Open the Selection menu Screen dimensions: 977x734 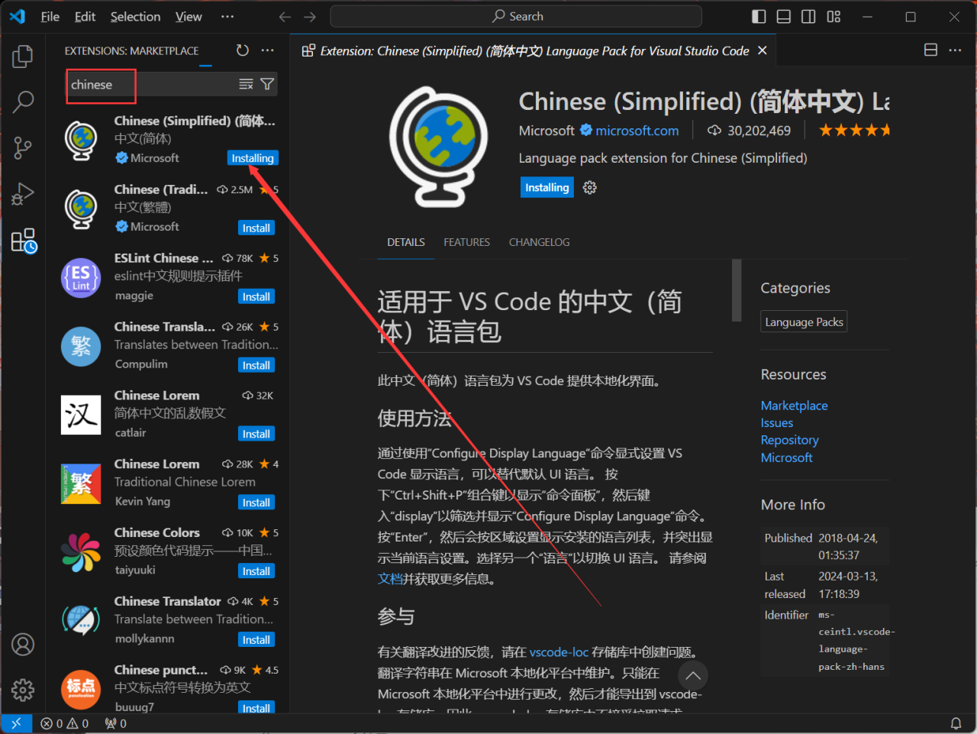(135, 17)
